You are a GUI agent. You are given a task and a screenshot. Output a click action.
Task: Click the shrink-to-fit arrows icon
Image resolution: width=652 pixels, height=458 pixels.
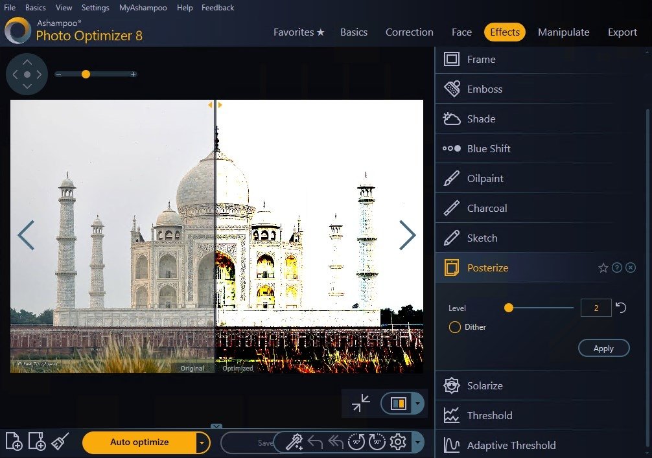(x=360, y=403)
